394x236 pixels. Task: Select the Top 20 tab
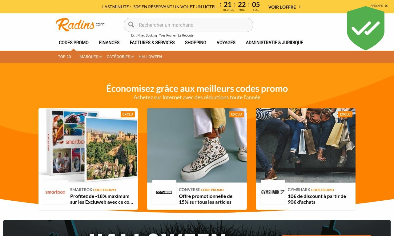click(64, 57)
